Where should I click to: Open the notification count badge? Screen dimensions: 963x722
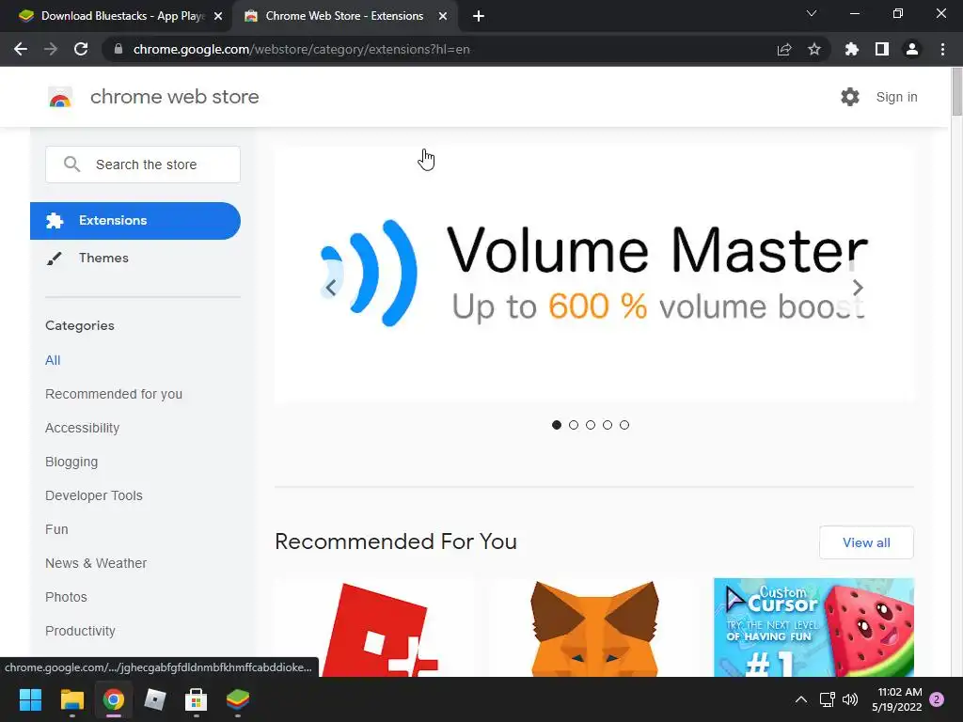pyautogui.click(x=937, y=699)
